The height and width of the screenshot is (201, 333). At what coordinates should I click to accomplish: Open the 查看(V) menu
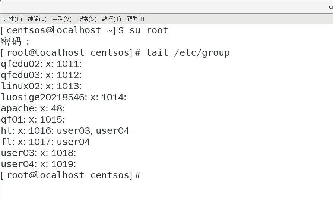tap(62, 19)
